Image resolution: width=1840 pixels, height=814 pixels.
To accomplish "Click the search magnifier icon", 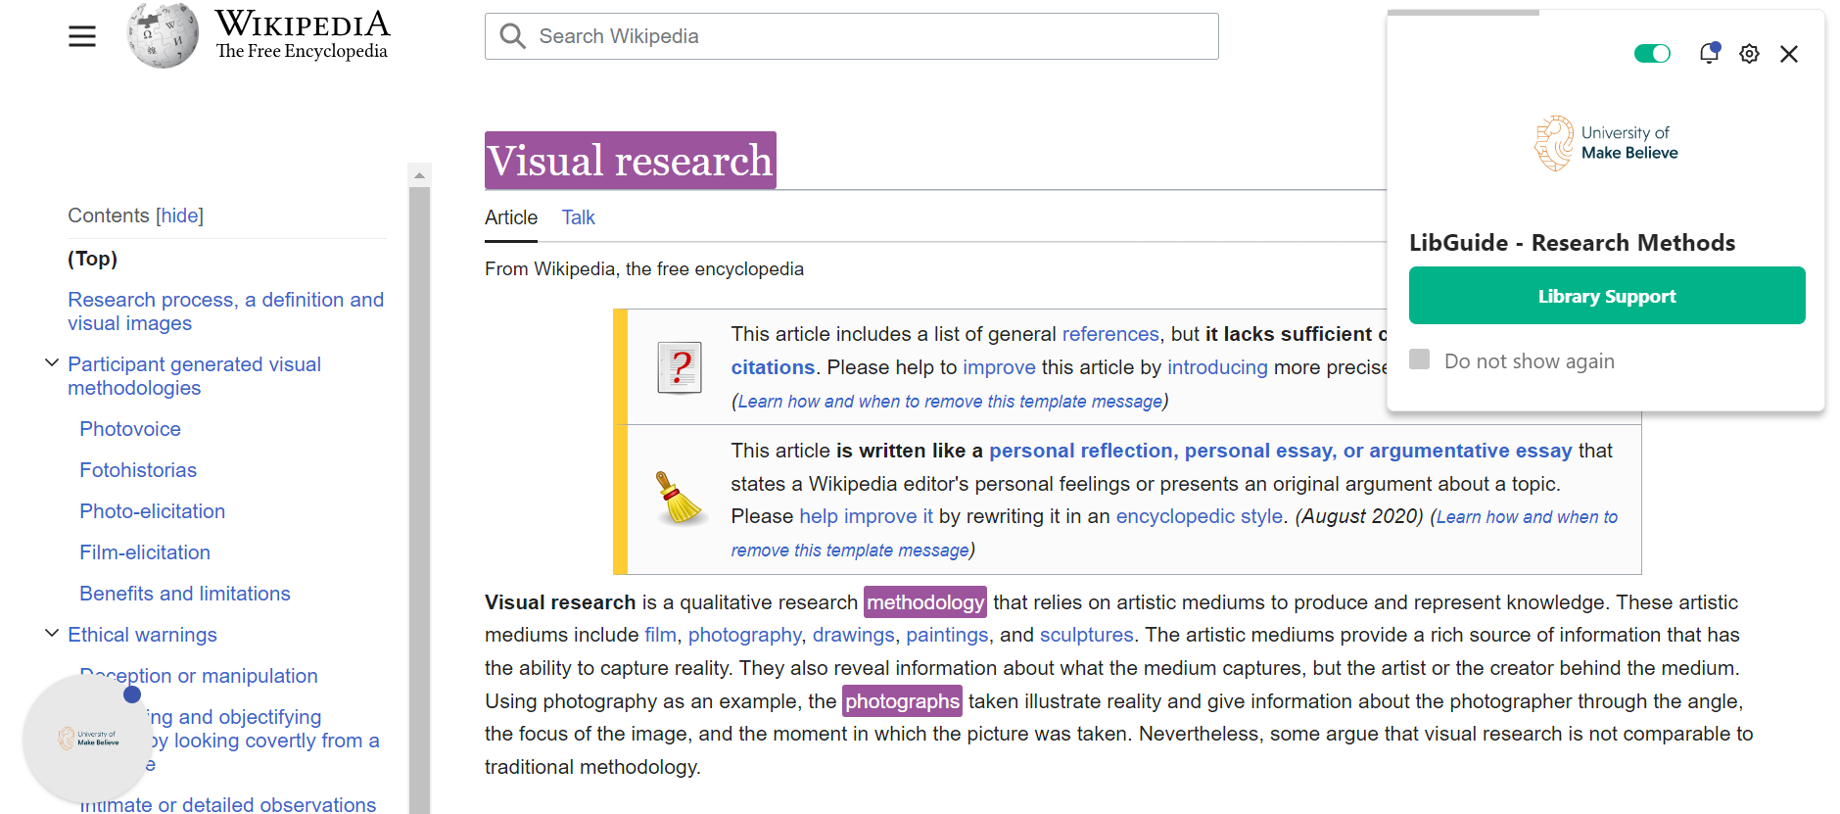I will click(512, 36).
